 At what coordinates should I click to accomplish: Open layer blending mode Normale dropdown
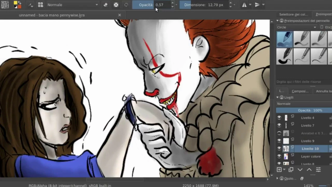pos(304,104)
